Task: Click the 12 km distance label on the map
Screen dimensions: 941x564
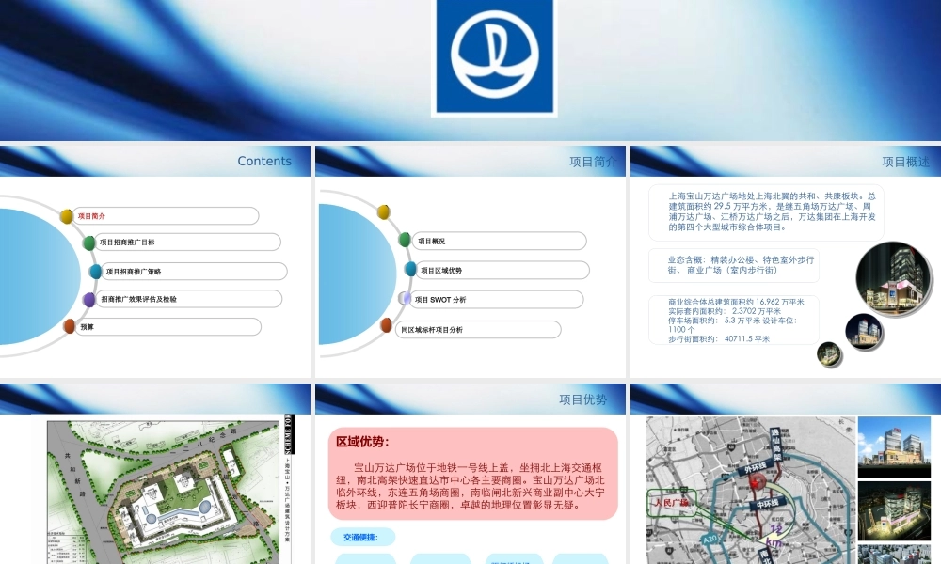Action: pyautogui.click(x=776, y=536)
